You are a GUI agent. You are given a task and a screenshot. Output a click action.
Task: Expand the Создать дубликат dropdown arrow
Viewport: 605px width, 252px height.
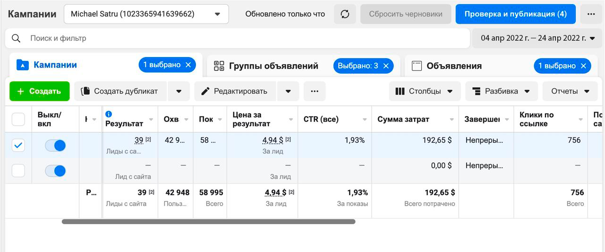tap(179, 91)
